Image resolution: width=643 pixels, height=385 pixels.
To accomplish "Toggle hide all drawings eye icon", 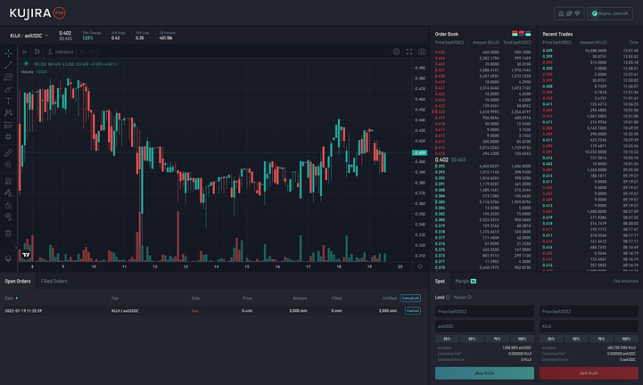I will click(8, 217).
